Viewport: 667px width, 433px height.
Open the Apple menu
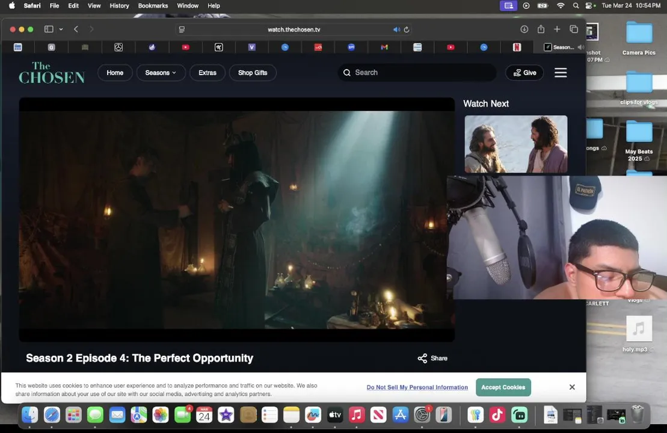[11, 5]
